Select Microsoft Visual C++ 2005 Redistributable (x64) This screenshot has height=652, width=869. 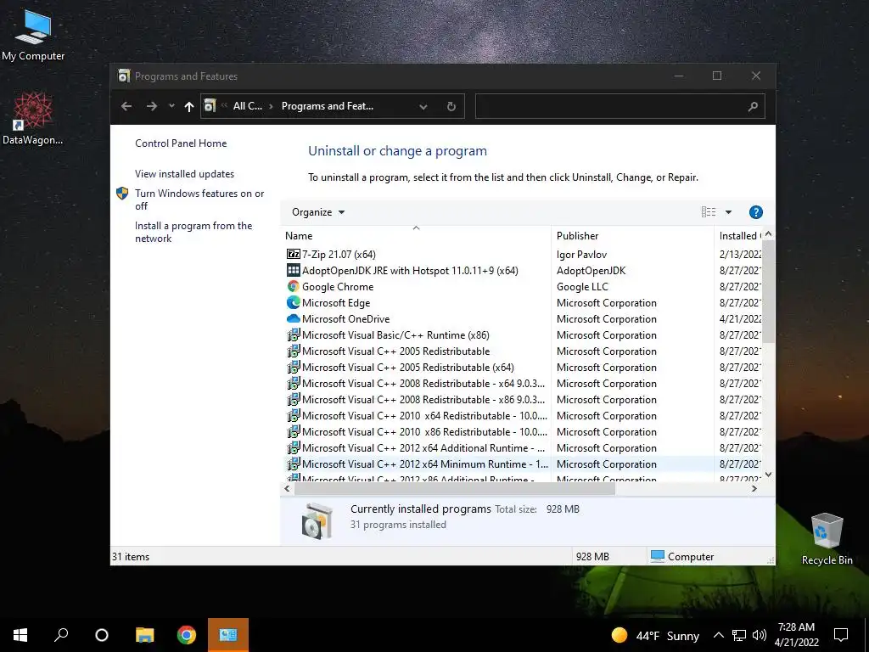(x=407, y=367)
